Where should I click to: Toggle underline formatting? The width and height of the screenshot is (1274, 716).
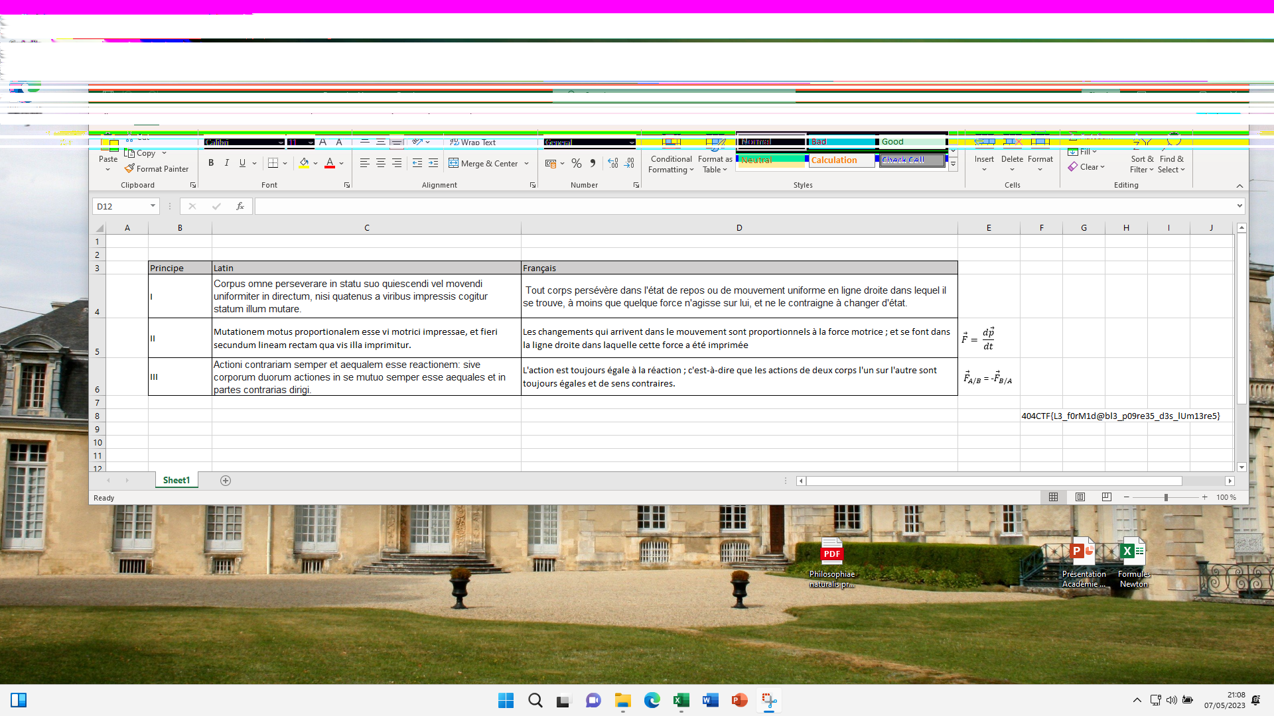243,163
